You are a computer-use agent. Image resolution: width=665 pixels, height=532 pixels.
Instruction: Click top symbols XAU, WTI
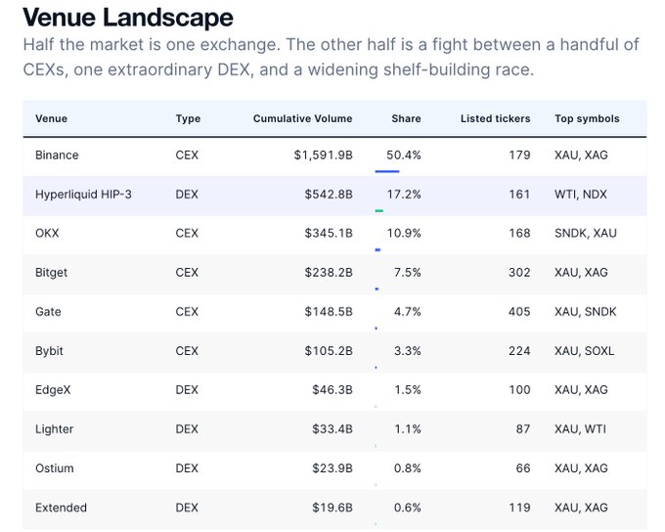click(580, 429)
